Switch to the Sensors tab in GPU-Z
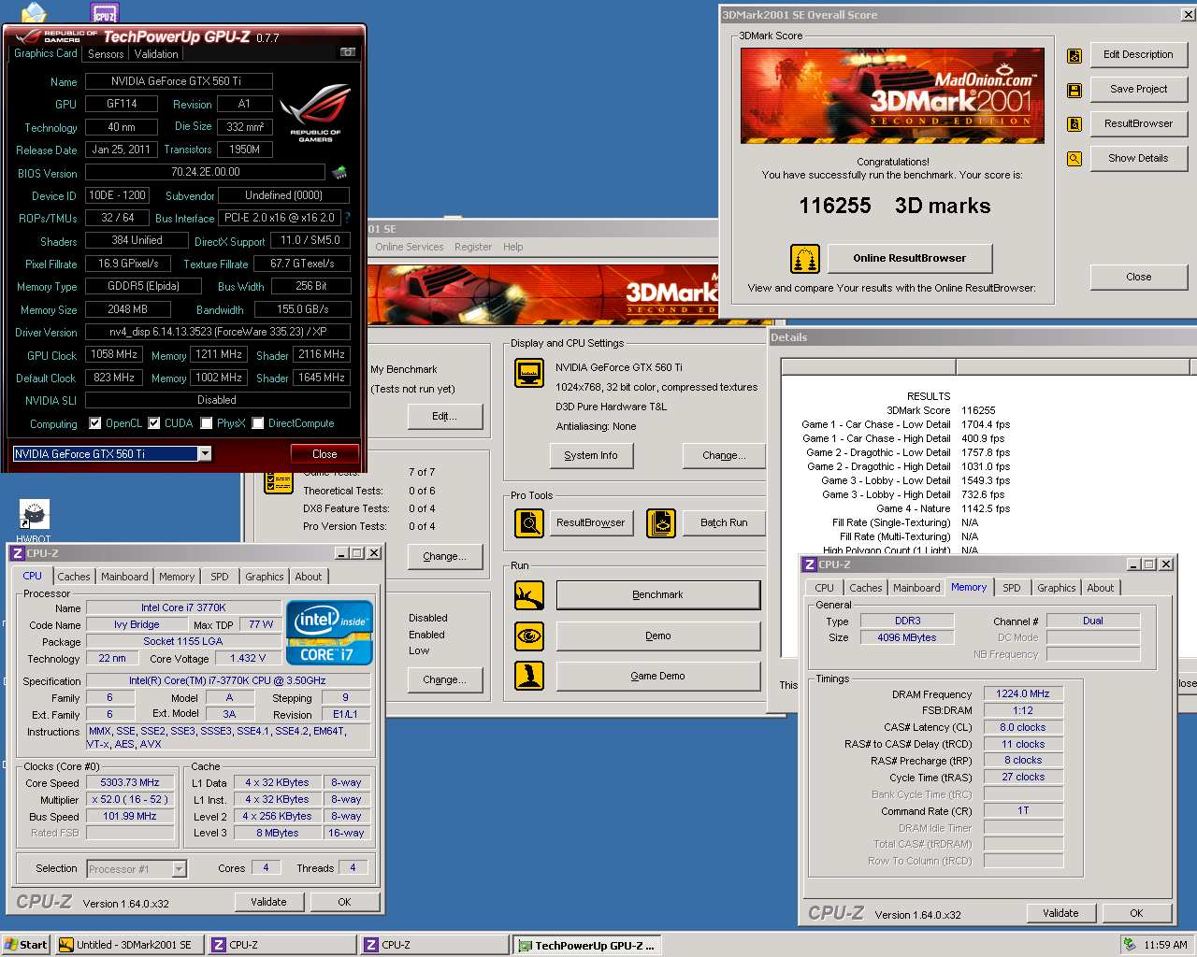 pyautogui.click(x=107, y=54)
